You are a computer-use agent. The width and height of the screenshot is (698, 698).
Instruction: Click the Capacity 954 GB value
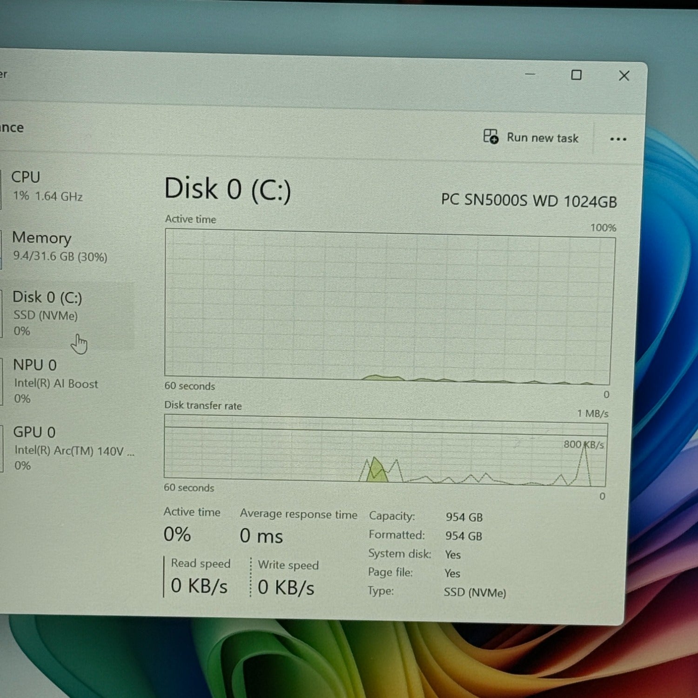click(464, 517)
